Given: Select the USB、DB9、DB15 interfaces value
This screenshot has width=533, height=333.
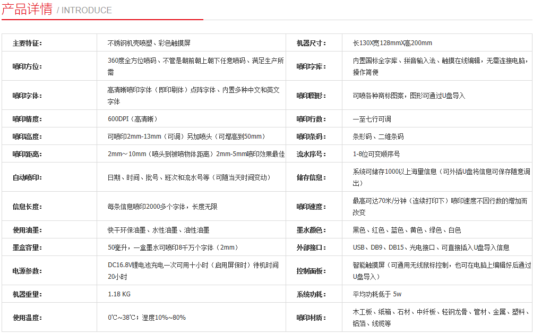Looking at the screenshot, I should click(x=431, y=247).
